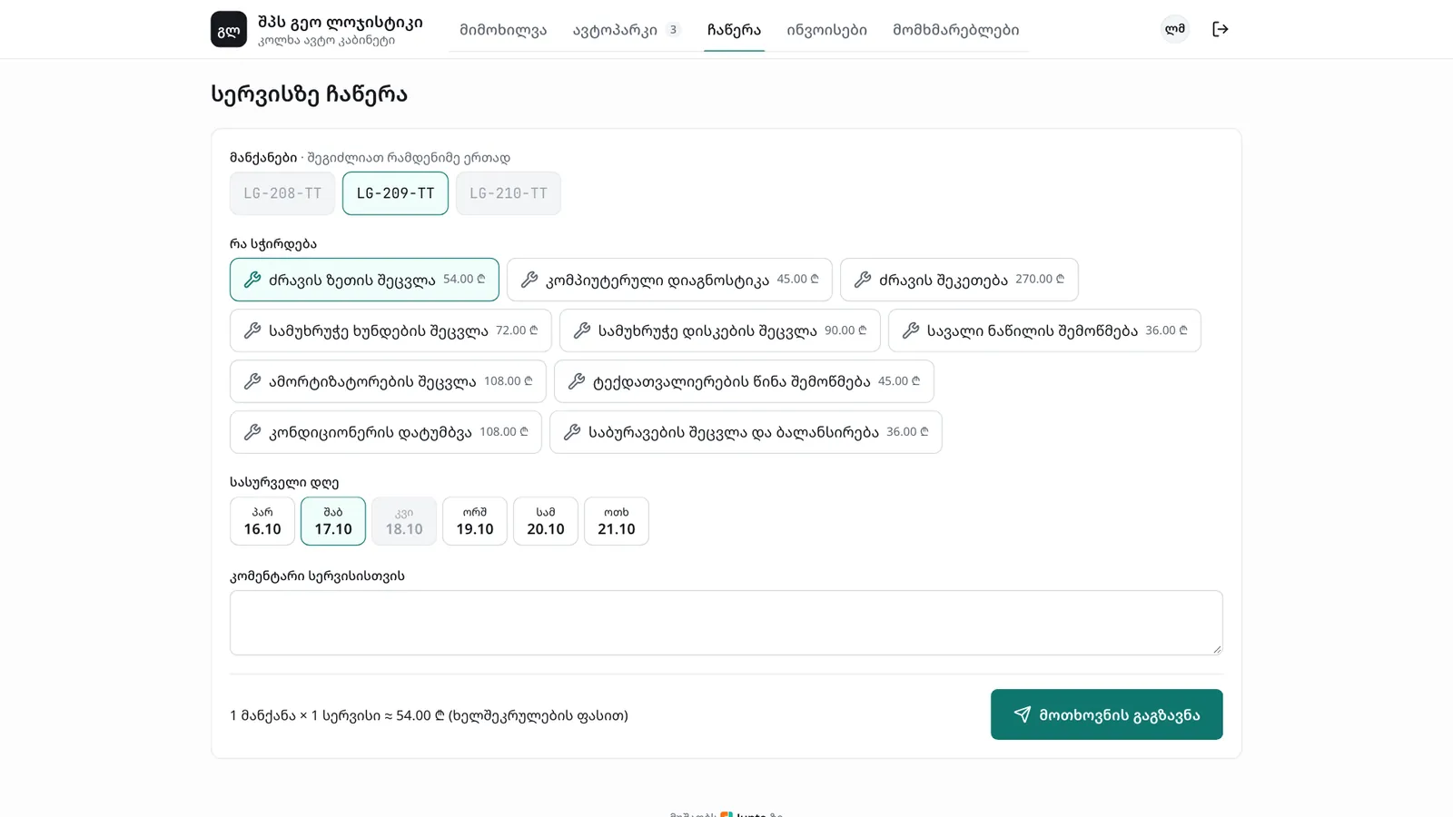This screenshot has width=1453, height=817.
Task: Click wrench icon on ამორტიზატორების შეცვლა
Action: (252, 381)
